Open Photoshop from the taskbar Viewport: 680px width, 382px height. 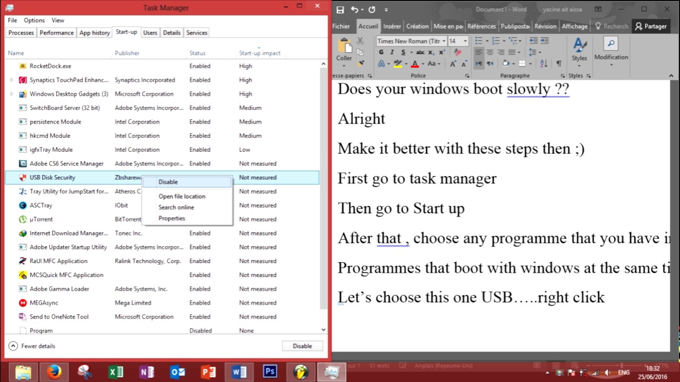pyautogui.click(x=269, y=372)
